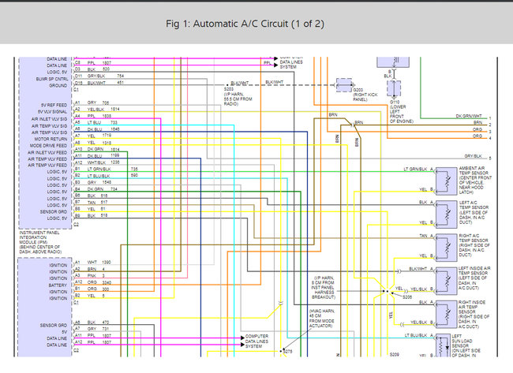Click the S275 splice label
The width and height of the screenshot is (513, 373).
pos(287,352)
